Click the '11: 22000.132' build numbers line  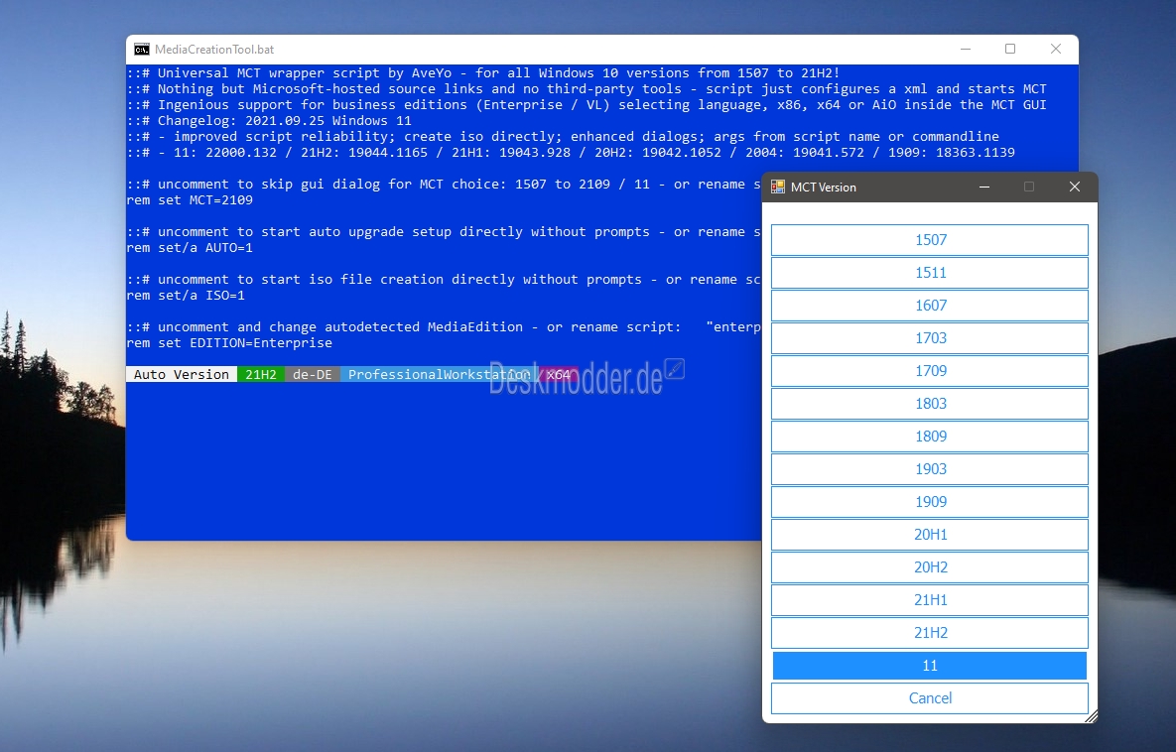571,152
